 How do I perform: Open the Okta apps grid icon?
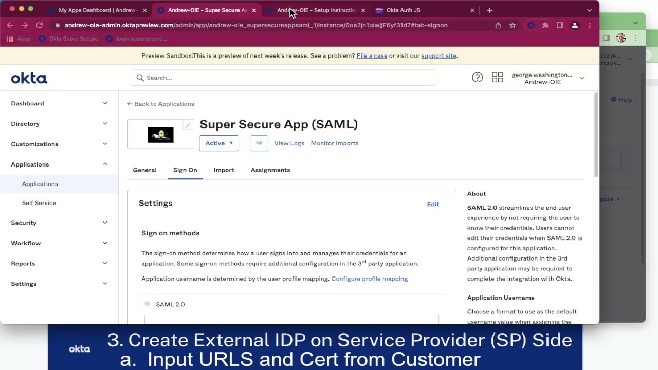(x=497, y=78)
